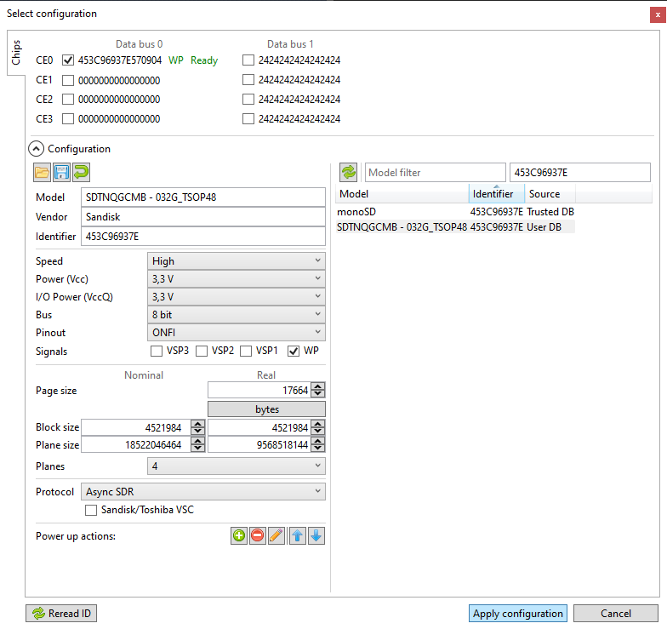This screenshot has width=667, height=629.
Task: Click the Reread ID button
Action: pos(62,614)
